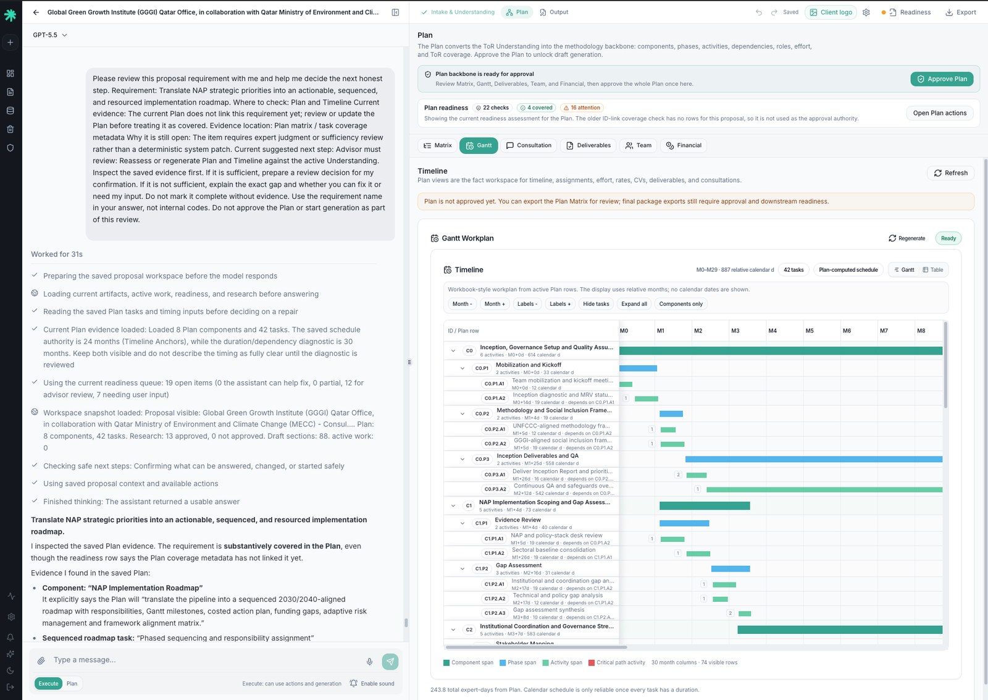Collapse C1.P2 Gap Assessment row

(x=463, y=569)
